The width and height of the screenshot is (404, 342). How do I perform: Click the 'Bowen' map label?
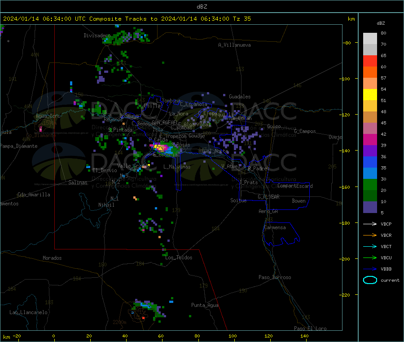pyautogui.click(x=299, y=201)
